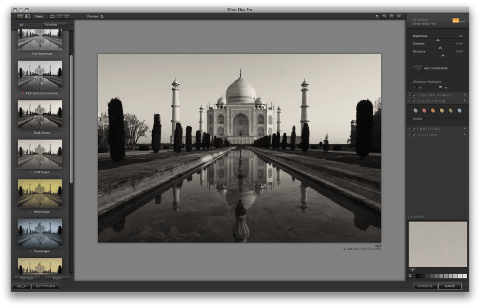The width and height of the screenshot is (480, 307).
Task: Select the arrow pointer tool
Action: pos(377,16)
